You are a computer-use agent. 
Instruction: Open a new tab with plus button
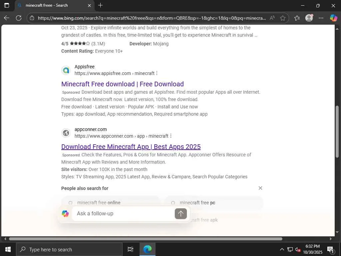100,5
